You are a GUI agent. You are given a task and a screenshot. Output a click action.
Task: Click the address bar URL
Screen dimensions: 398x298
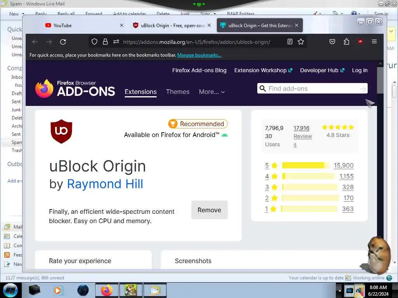click(197, 42)
